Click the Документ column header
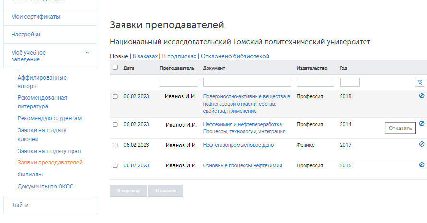Viewport: 427px width, 223px height. 214,68
